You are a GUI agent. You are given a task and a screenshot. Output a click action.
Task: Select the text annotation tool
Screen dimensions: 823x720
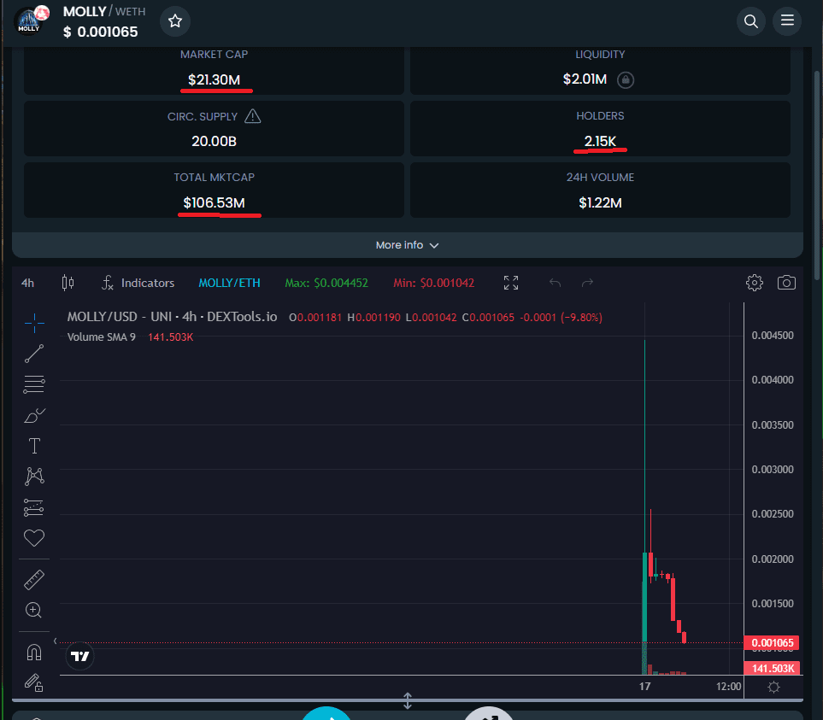tap(33, 445)
